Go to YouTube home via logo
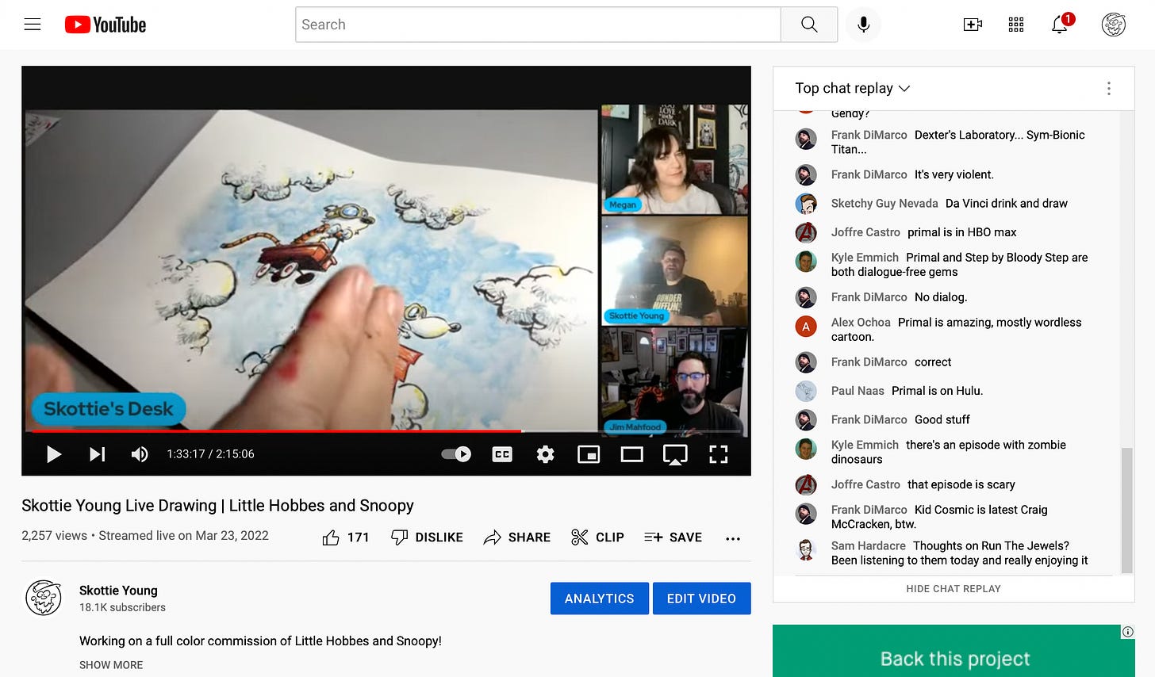This screenshot has width=1155, height=677. pyautogui.click(x=106, y=25)
